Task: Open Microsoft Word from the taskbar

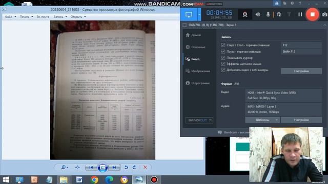Action: pyautogui.click(x=79, y=179)
